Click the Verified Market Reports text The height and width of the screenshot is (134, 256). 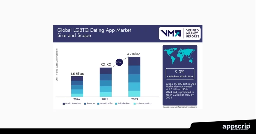192,33
